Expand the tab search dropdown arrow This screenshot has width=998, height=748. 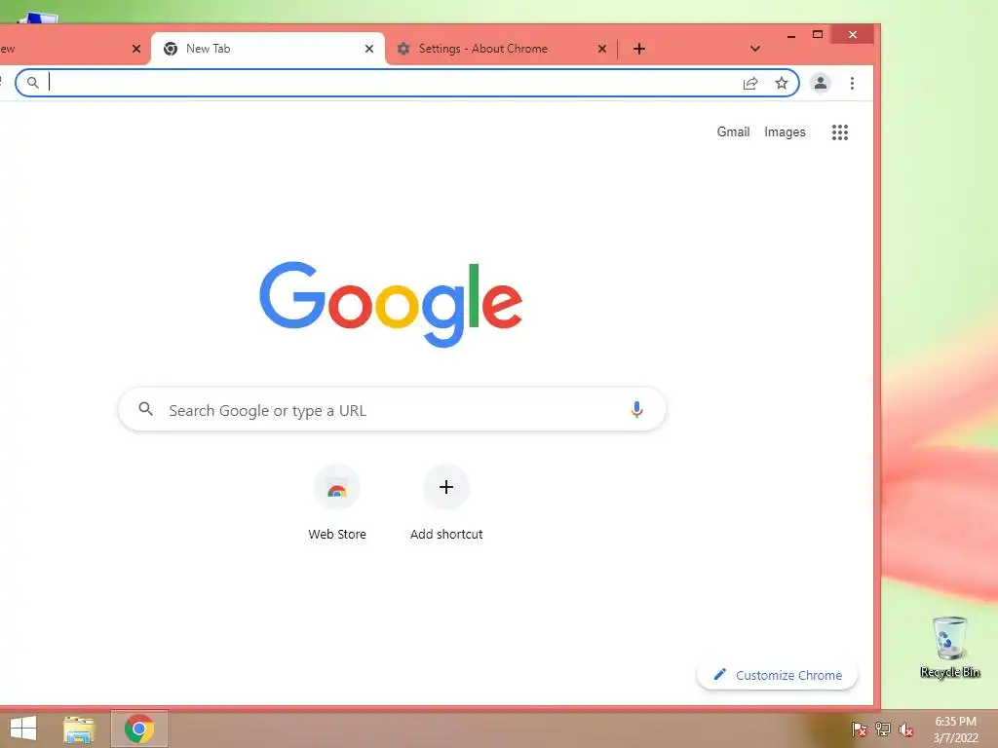755,49
